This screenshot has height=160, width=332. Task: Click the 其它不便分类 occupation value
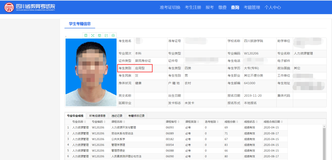tap(254, 76)
